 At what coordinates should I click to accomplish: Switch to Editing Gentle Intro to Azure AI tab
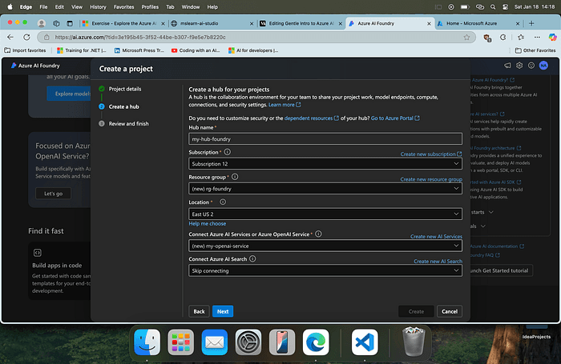(301, 23)
